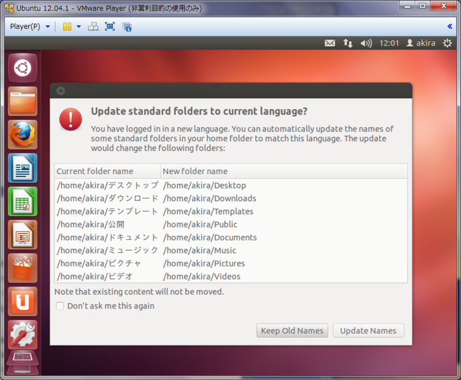Launch Firefox web browser from dock
Image resolution: width=461 pixels, height=380 pixels.
pos(22,135)
